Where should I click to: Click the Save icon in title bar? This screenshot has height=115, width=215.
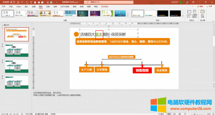(x=18, y=2)
